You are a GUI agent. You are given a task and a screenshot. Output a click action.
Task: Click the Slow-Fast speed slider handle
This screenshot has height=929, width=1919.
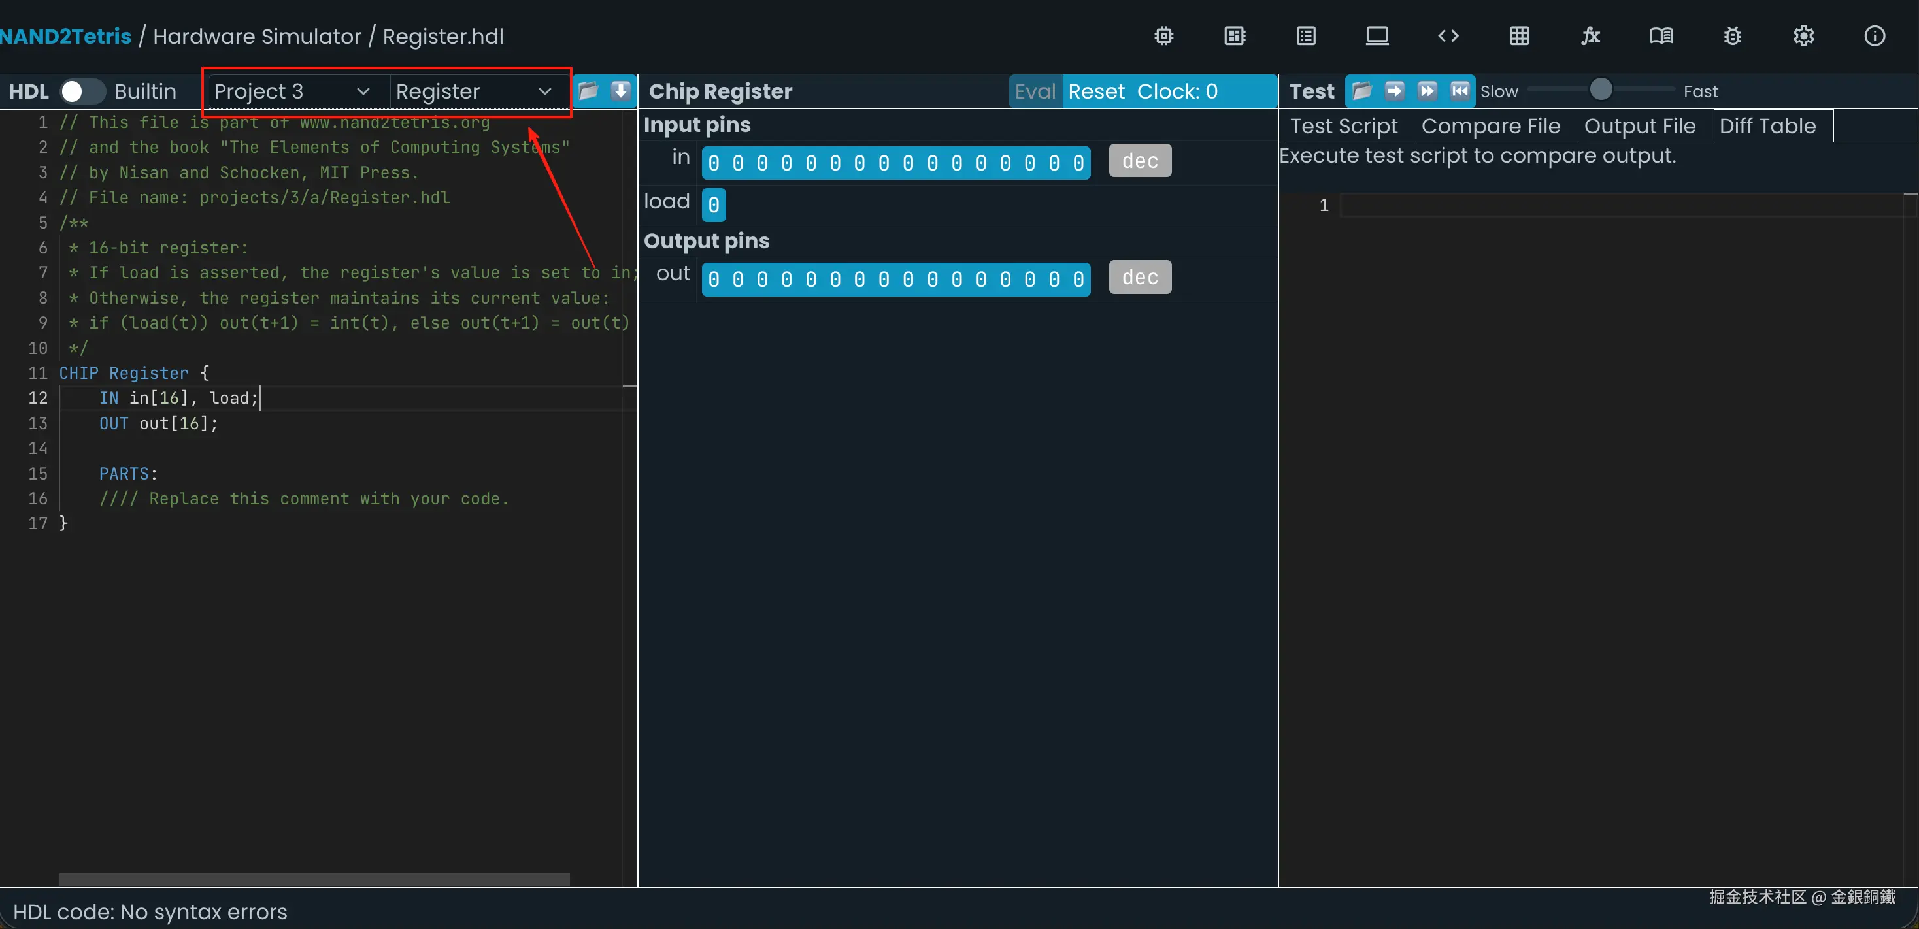pos(1600,90)
